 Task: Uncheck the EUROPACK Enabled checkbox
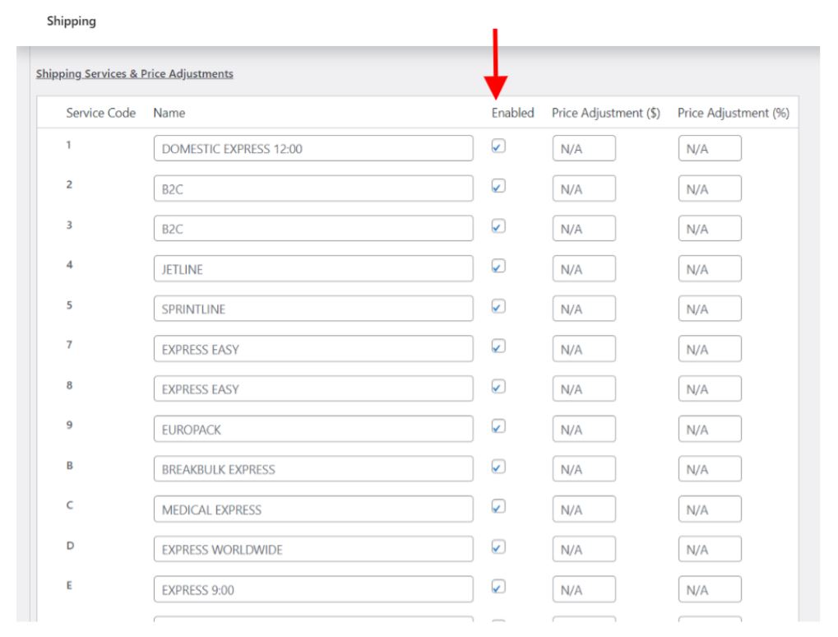[x=498, y=427]
